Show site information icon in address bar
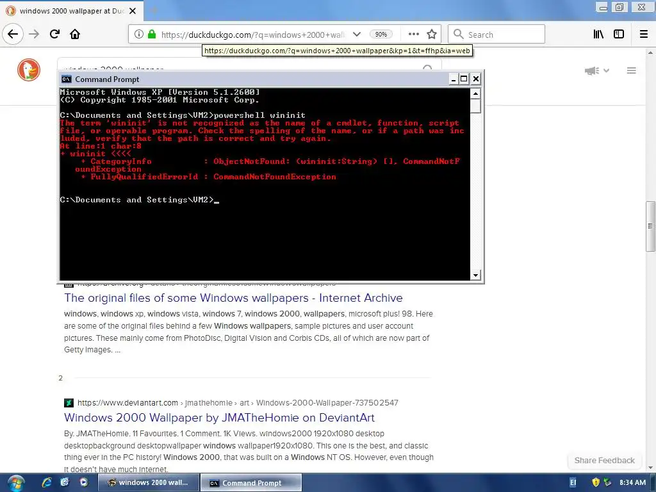Image resolution: width=656 pixels, height=492 pixels. (139, 35)
